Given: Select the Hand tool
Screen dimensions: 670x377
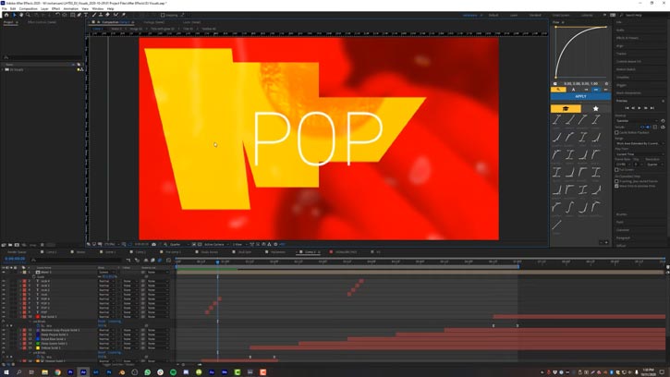Looking at the screenshot, I should 21,15.
